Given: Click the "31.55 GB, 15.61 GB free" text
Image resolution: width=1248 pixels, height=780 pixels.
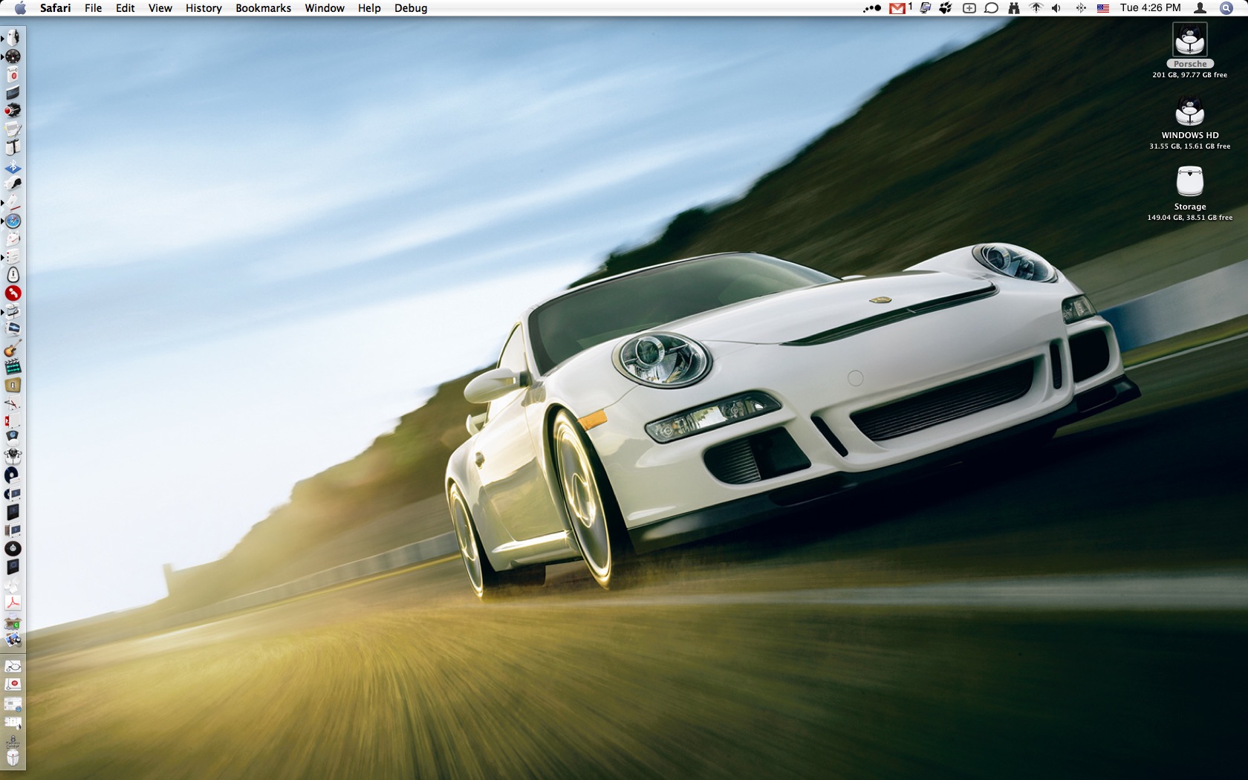Looking at the screenshot, I should (1190, 146).
